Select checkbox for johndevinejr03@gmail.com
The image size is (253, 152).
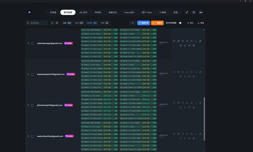pyautogui.click(x=32, y=105)
